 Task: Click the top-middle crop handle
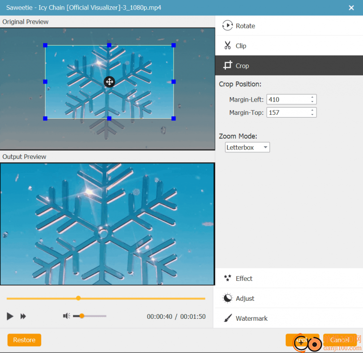pyautogui.click(x=109, y=45)
